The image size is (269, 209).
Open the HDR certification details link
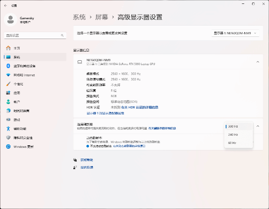(140, 108)
